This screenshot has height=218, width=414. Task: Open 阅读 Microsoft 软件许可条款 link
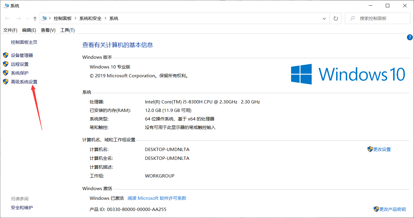click(x=157, y=198)
